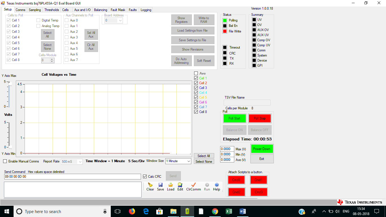Uncheck Cell 8 in the plot legend
This screenshot has width=386, height=217.
196,112
